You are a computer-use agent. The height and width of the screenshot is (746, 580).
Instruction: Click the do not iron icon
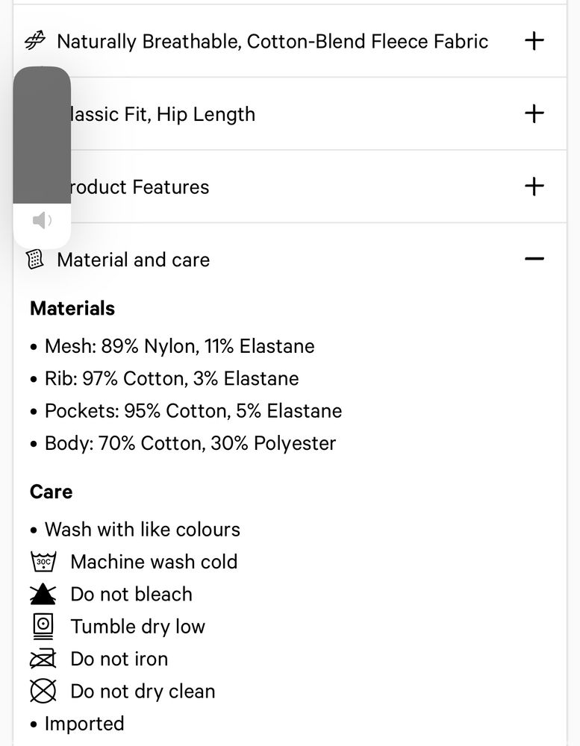point(43,659)
